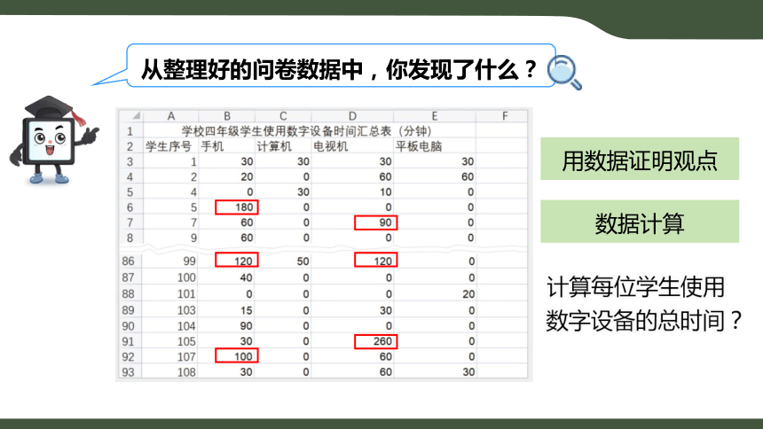Select row header 91
The width and height of the screenshot is (763, 429).
point(129,341)
